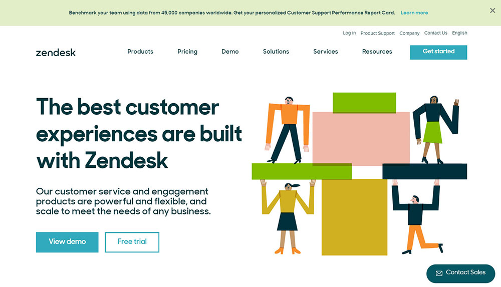This screenshot has width=501, height=287.
Task: Start a Free trial
Action: click(x=132, y=242)
